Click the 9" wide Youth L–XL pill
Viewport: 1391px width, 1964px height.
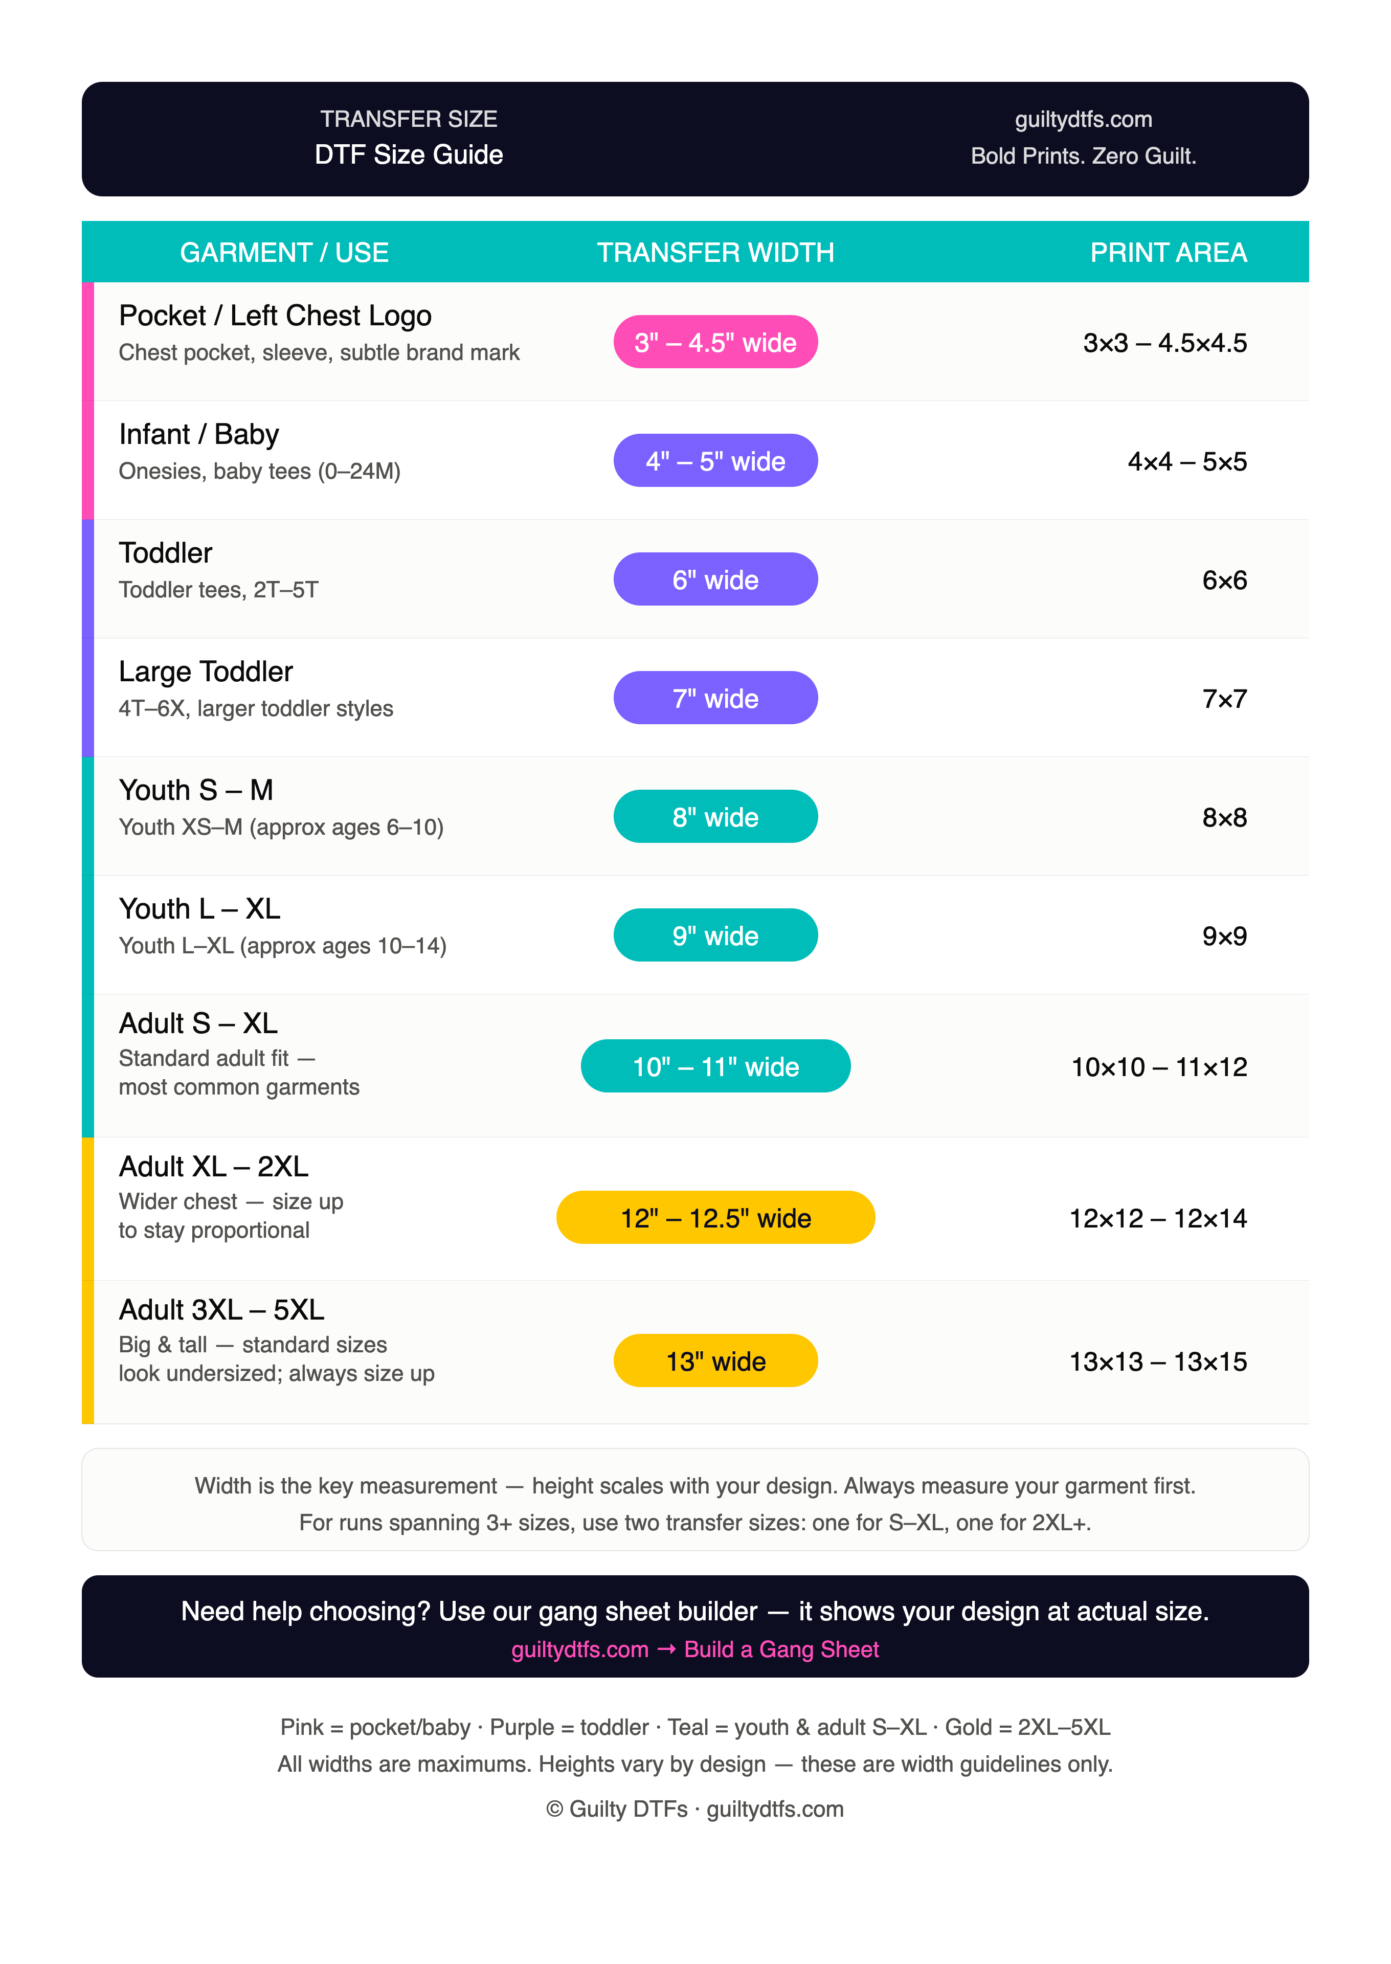(x=715, y=935)
